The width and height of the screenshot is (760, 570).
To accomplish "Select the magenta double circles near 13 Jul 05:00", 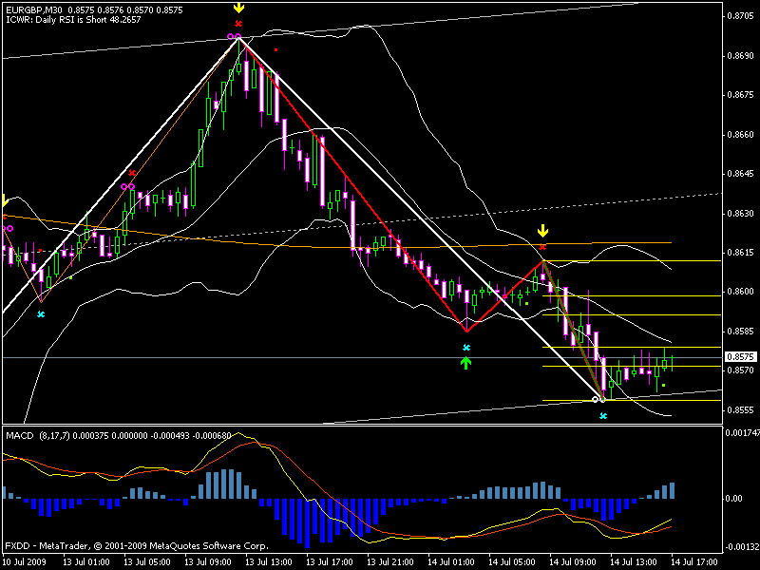I will [127, 186].
